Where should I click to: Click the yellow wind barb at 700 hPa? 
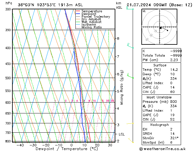pos(130,123)
